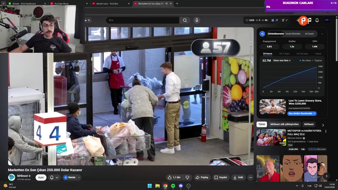Image resolution: width=338 pixels, height=190 pixels.
Task: Click the VPH value 1.4M
Action: pos(314,47)
